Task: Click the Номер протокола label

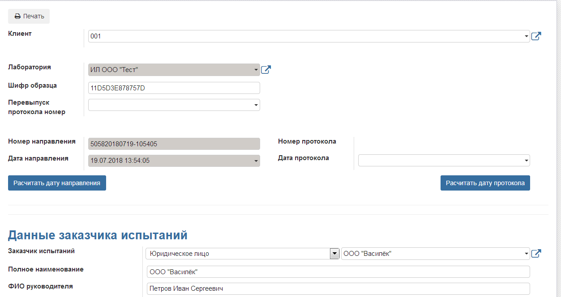Action: pos(307,141)
